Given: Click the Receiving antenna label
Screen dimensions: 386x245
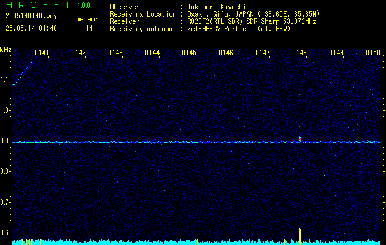Looking at the screenshot, I should click(141, 29).
